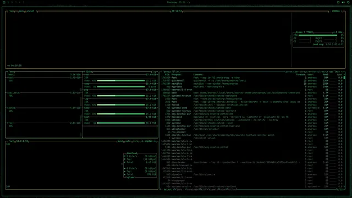Switch to workspace 5 in top bar

coord(23,2)
